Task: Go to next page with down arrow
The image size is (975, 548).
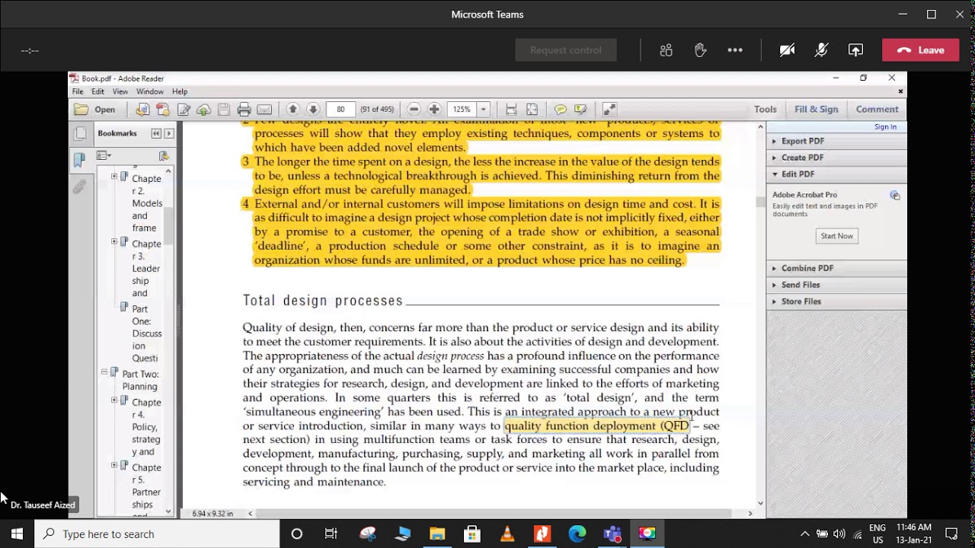Action: click(x=313, y=110)
